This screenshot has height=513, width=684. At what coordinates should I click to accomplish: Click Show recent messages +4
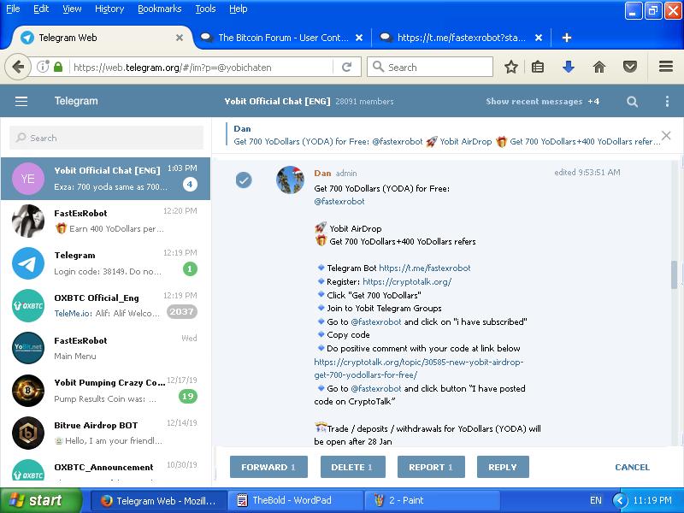[542, 101]
